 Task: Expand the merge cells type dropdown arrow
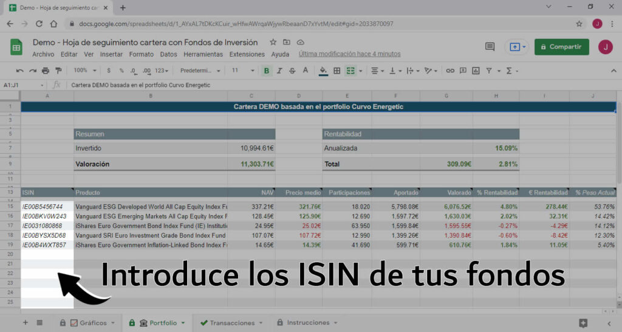point(361,71)
